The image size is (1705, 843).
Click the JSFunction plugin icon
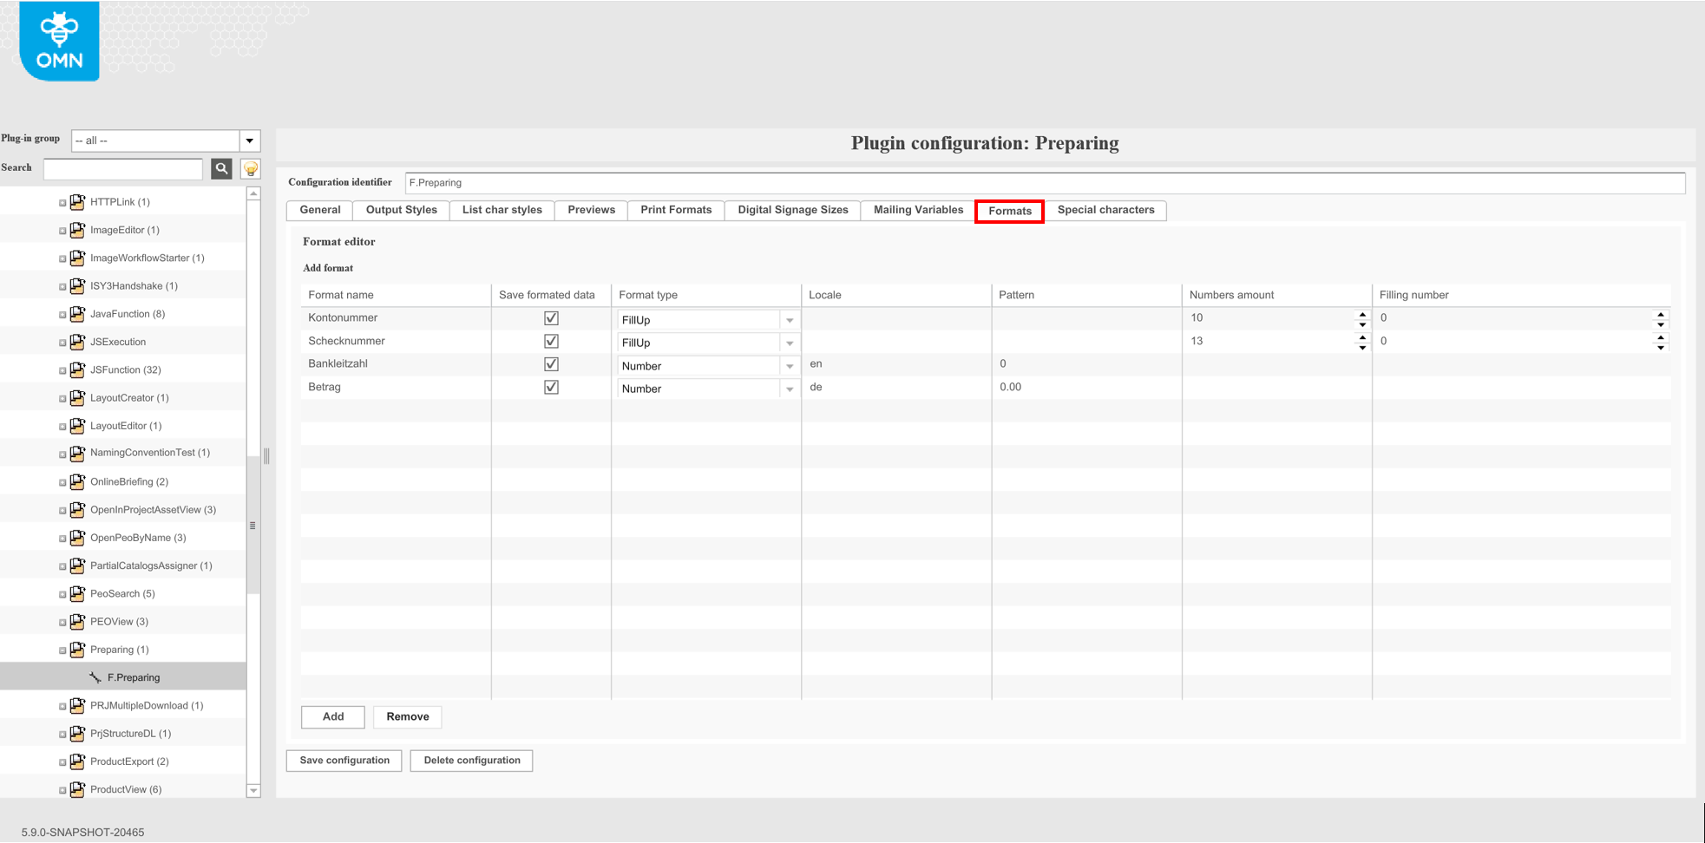pos(77,369)
